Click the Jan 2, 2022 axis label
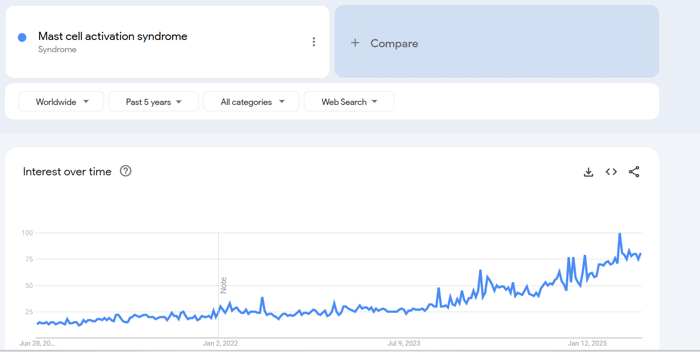The image size is (700, 352). click(220, 343)
